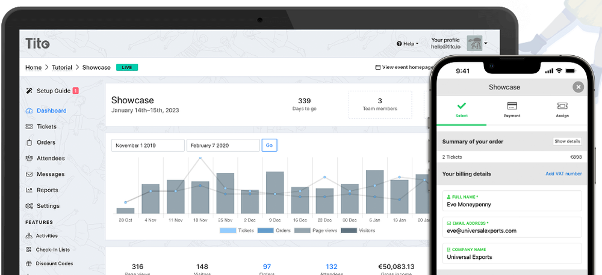
Task: Click the Activities icon under Features
Action: click(x=29, y=236)
